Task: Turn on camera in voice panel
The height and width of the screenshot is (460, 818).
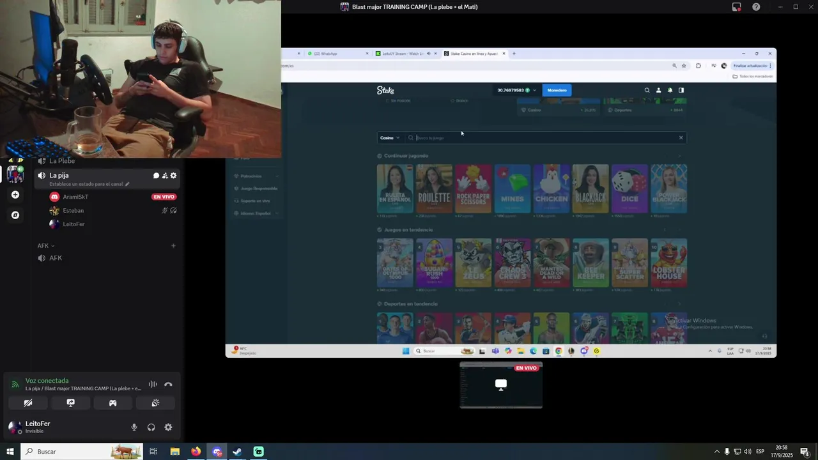Action: (27, 403)
